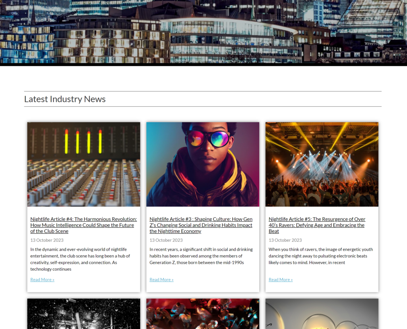Open Nightlife Article #4 The Harmonious Revolution title
This screenshot has height=329, width=407.
(83, 225)
